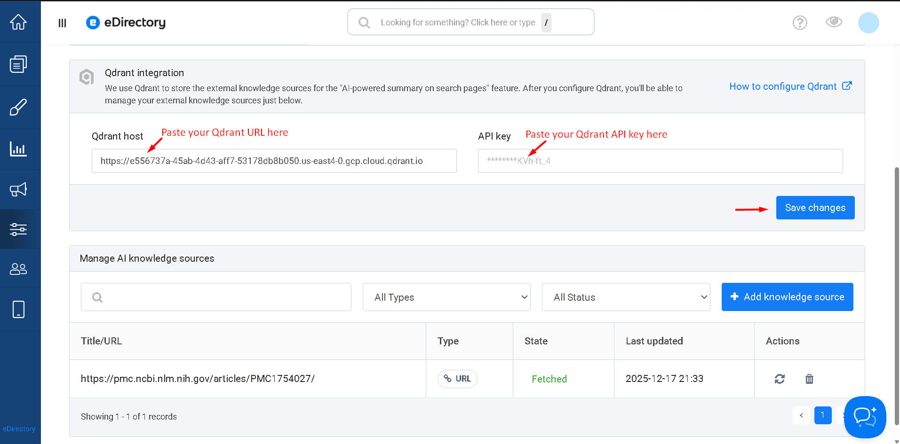
Task: Click Add knowledge source button
Action: coord(788,297)
